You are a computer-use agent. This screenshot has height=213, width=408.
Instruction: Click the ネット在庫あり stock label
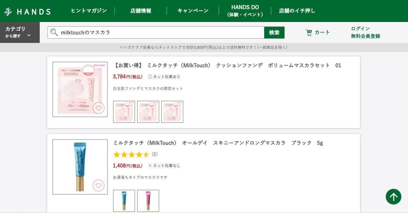point(164,77)
